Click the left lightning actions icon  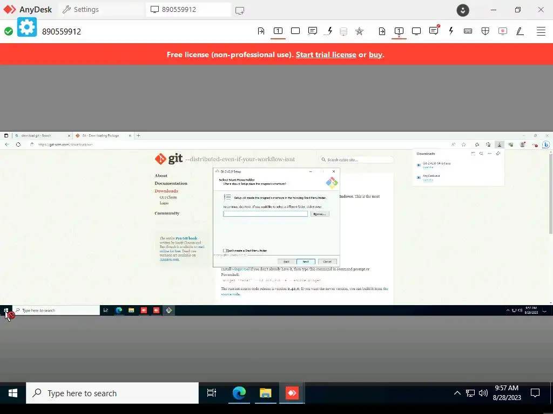tap(329, 31)
